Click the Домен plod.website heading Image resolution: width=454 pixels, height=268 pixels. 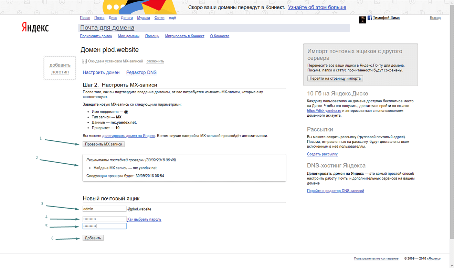point(109,50)
